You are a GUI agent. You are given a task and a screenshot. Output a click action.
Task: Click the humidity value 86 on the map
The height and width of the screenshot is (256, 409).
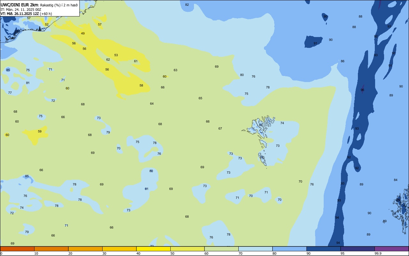343,61
